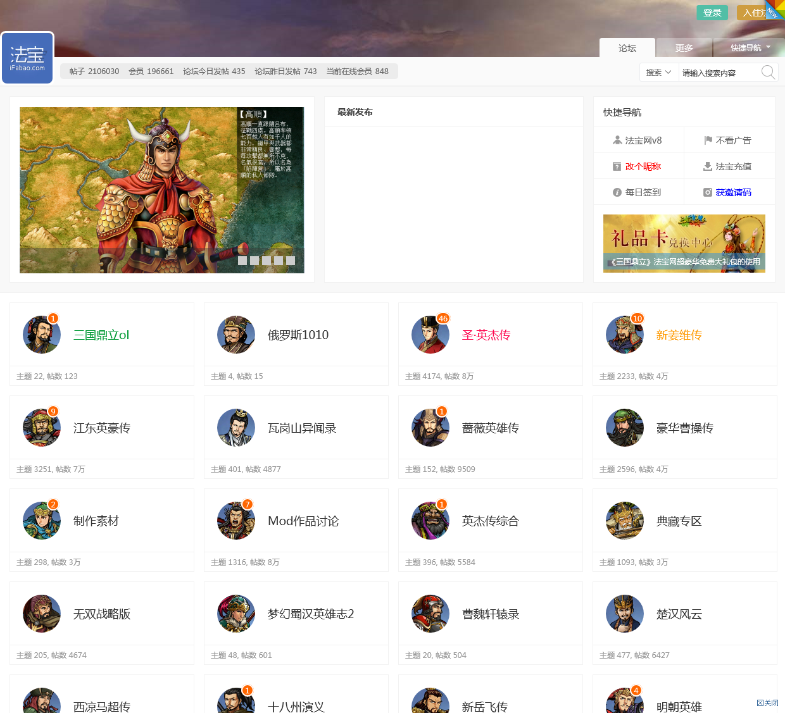Click the icon beside 获邀请码
This screenshot has height=713, width=785.
[x=708, y=192]
